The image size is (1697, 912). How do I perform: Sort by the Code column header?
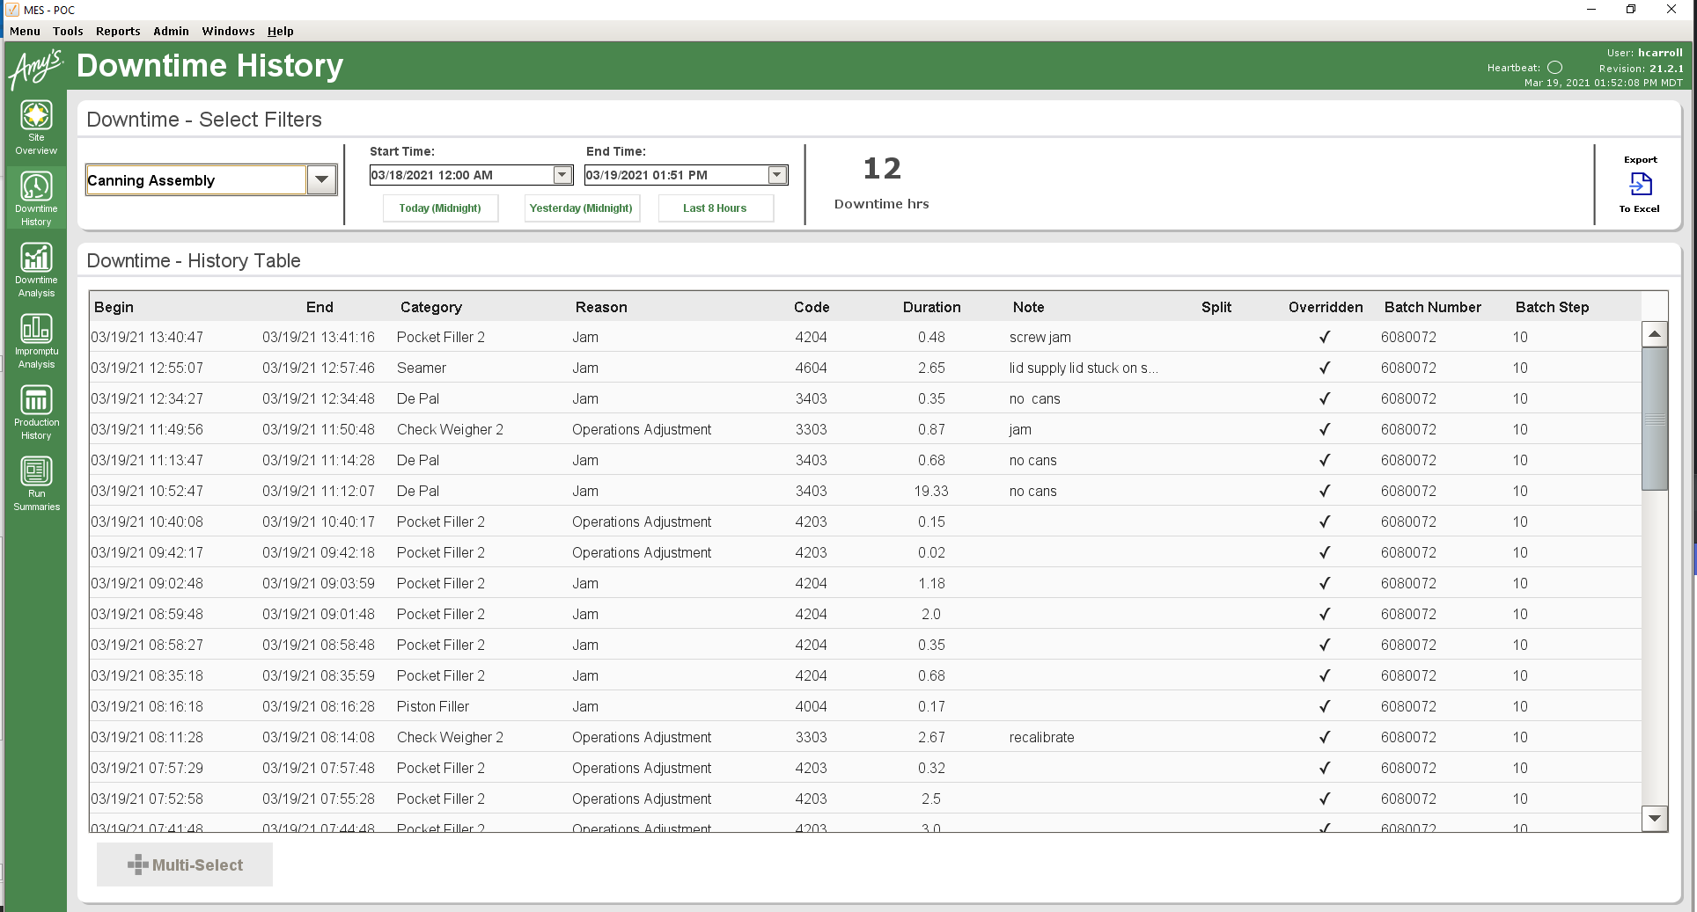pos(812,307)
